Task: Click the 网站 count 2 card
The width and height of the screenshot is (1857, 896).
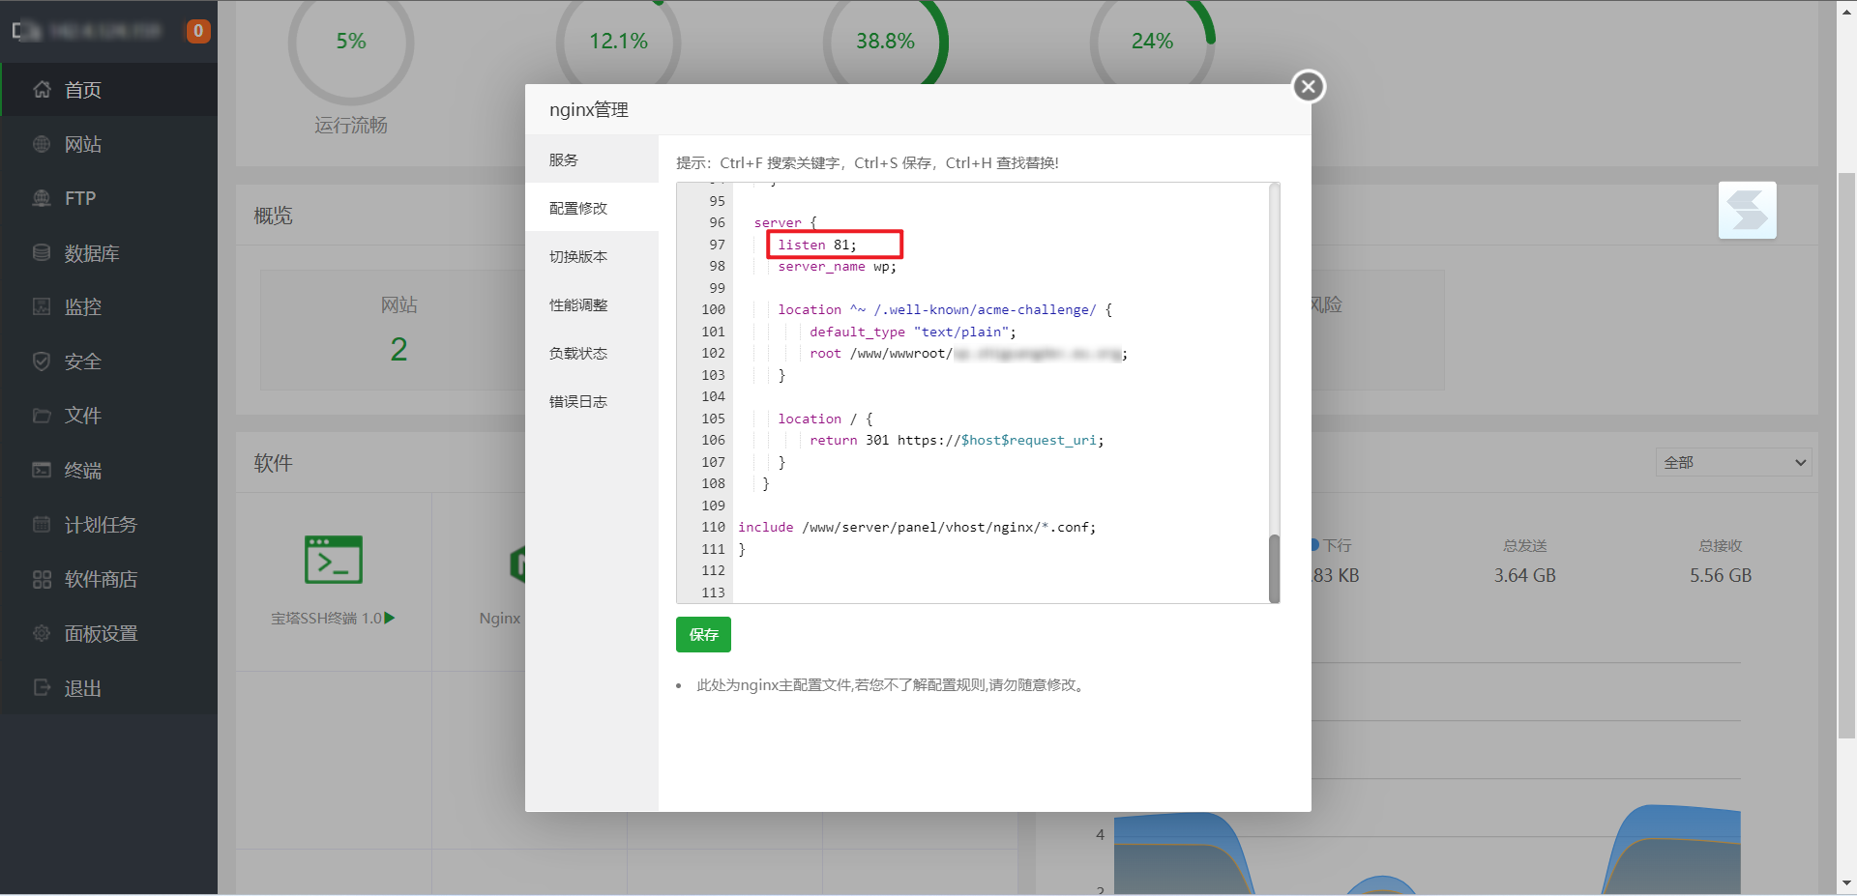Action: (398, 330)
